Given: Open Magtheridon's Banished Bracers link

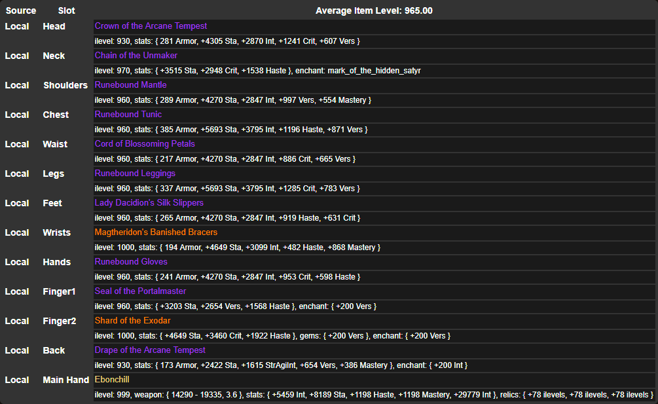Looking at the screenshot, I should click(x=156, y=232).
